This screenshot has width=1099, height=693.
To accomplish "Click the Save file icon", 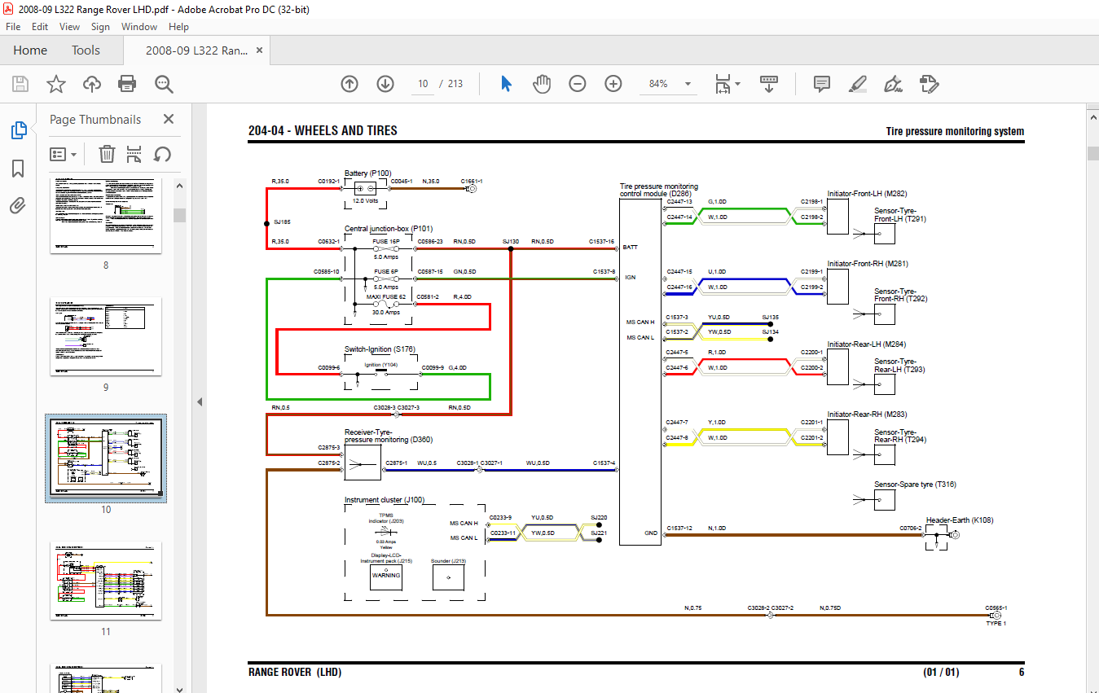I will click(20, 84).
